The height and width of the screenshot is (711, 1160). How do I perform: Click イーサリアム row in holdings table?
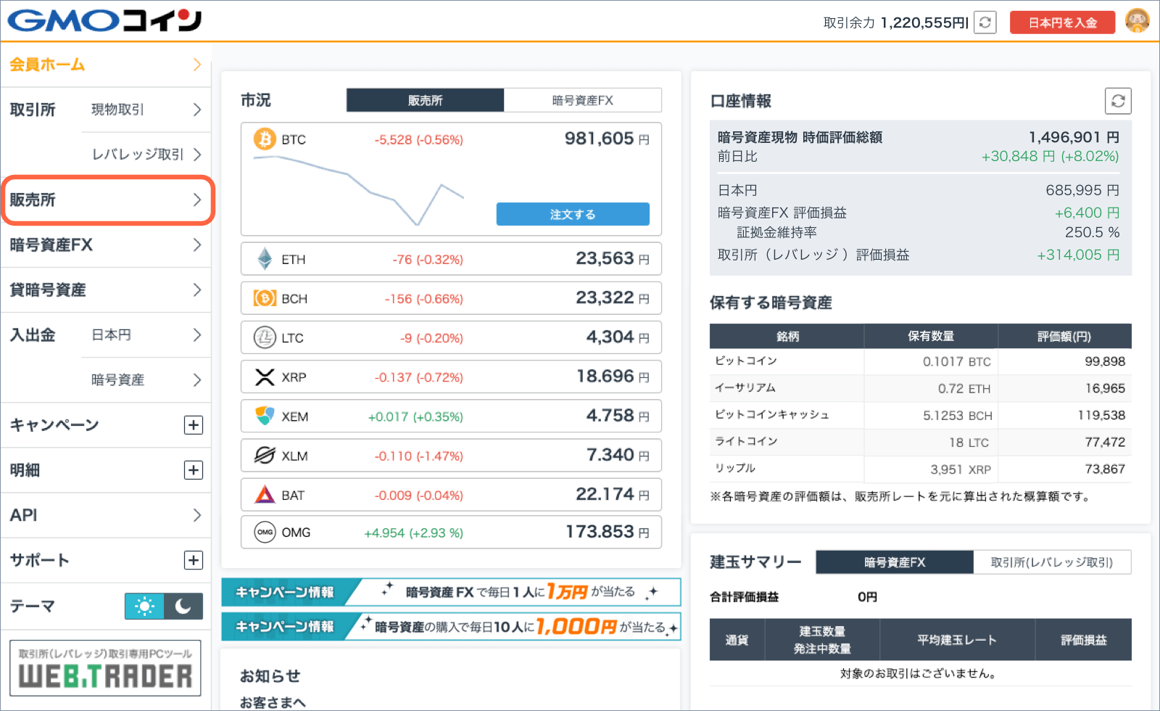921,388
